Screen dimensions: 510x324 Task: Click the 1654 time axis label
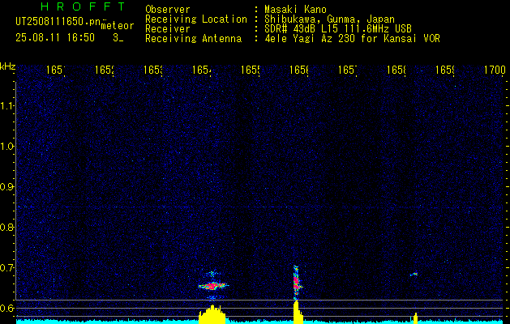point(202,70)
